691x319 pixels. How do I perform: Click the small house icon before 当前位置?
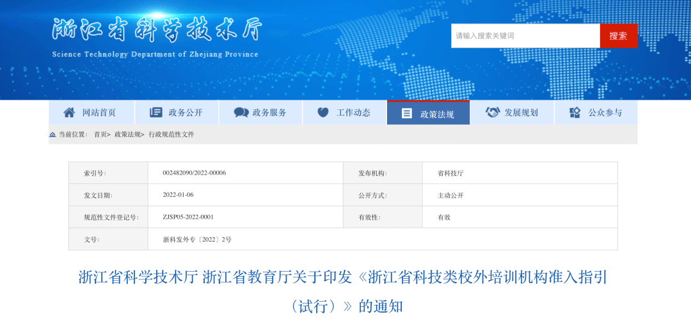pos(52,135)
